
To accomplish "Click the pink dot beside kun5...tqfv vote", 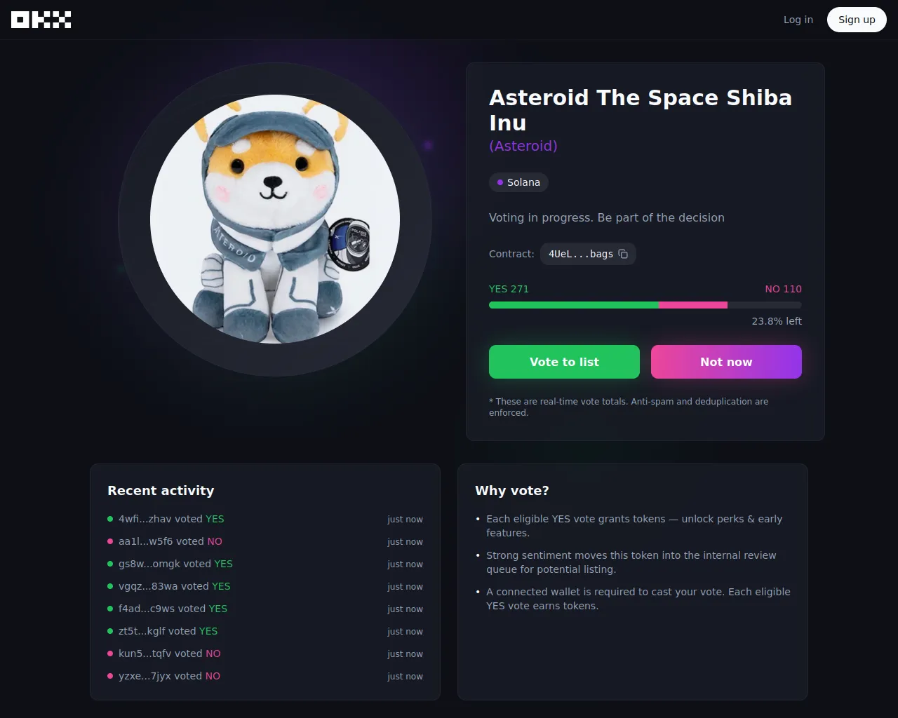I will 110,653.
